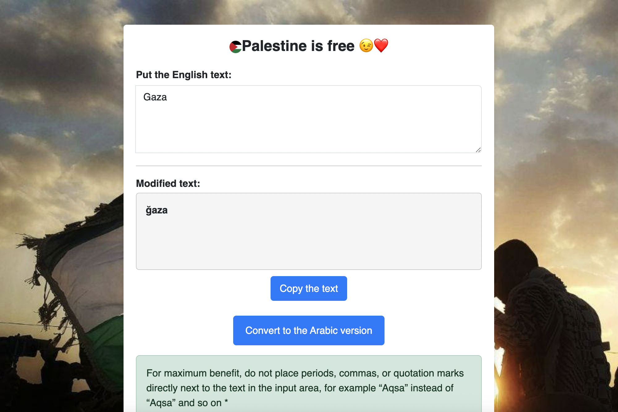Click the asterisk ending the tip note
The image size is (618, 412).
pyautogui.click(x=226, y=402)
